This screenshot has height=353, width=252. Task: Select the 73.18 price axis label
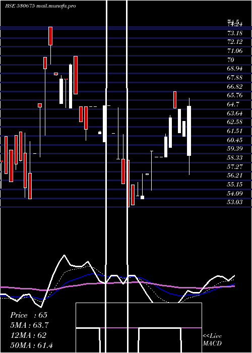tap(235, 33)
